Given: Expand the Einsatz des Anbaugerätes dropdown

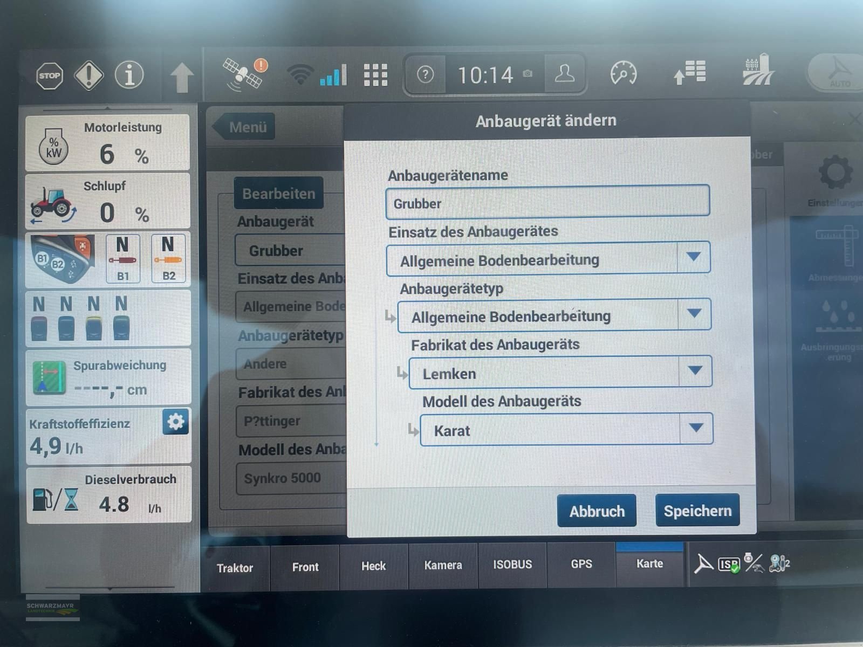Looking at the screenshot, I should click(694, 257).
